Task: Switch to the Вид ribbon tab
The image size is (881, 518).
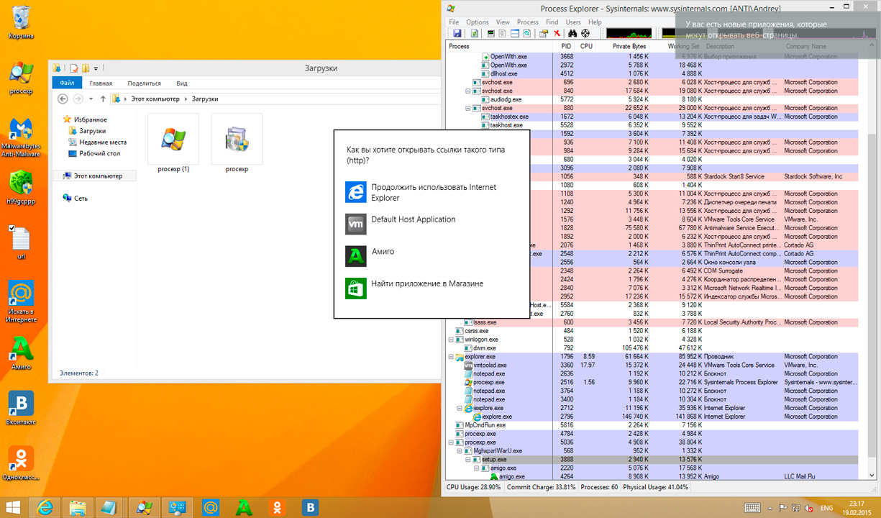Action: point(182,83)
